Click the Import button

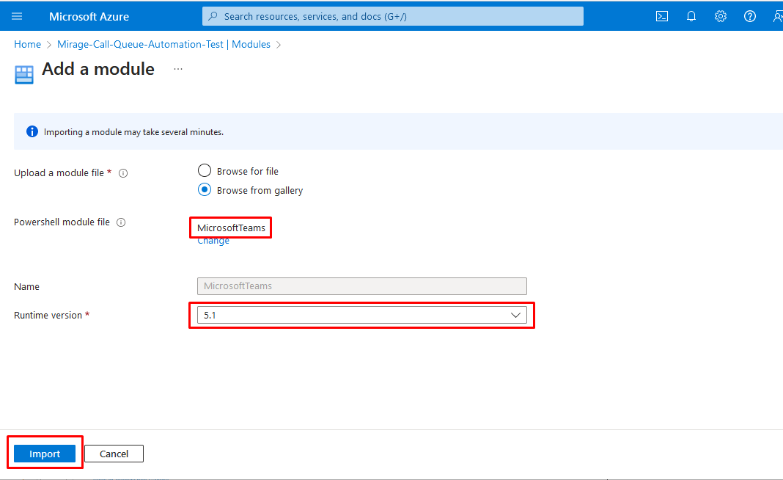[45, 454]
